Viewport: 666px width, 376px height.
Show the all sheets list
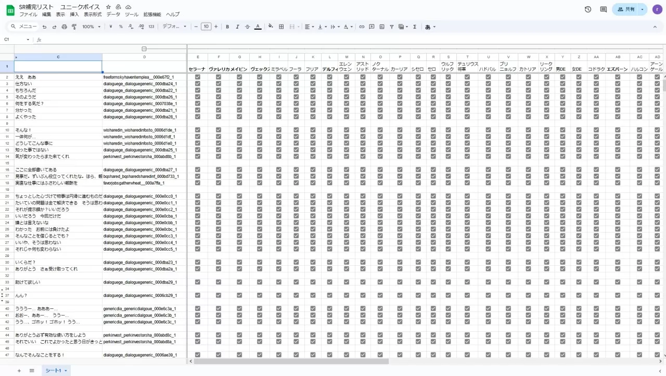click(x=32, y=371)
